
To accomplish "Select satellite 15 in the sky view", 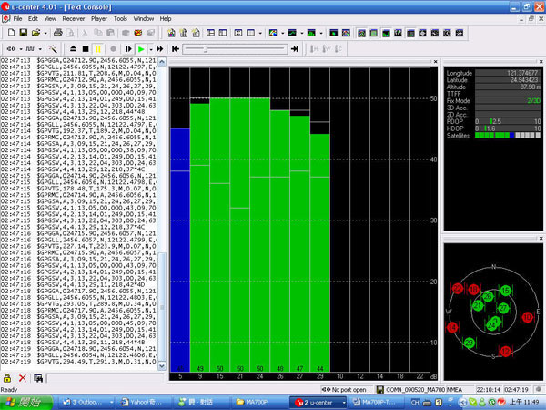I will (x=506, y=291).
